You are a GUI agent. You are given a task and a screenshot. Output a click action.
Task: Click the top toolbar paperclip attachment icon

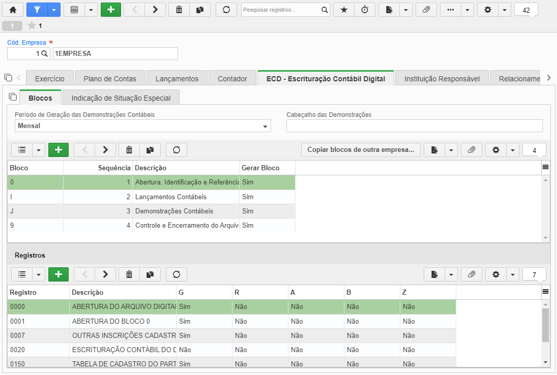coord(426,10)
